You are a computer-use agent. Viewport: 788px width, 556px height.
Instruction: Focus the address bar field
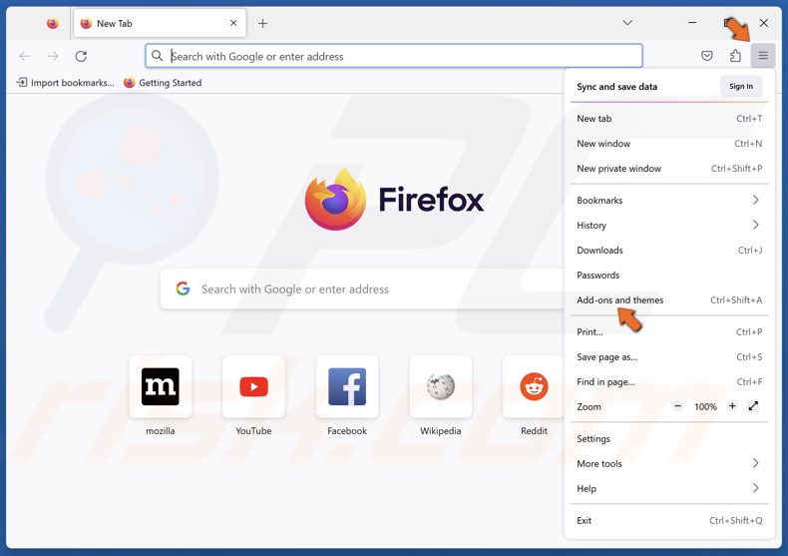tap(394, 56)
